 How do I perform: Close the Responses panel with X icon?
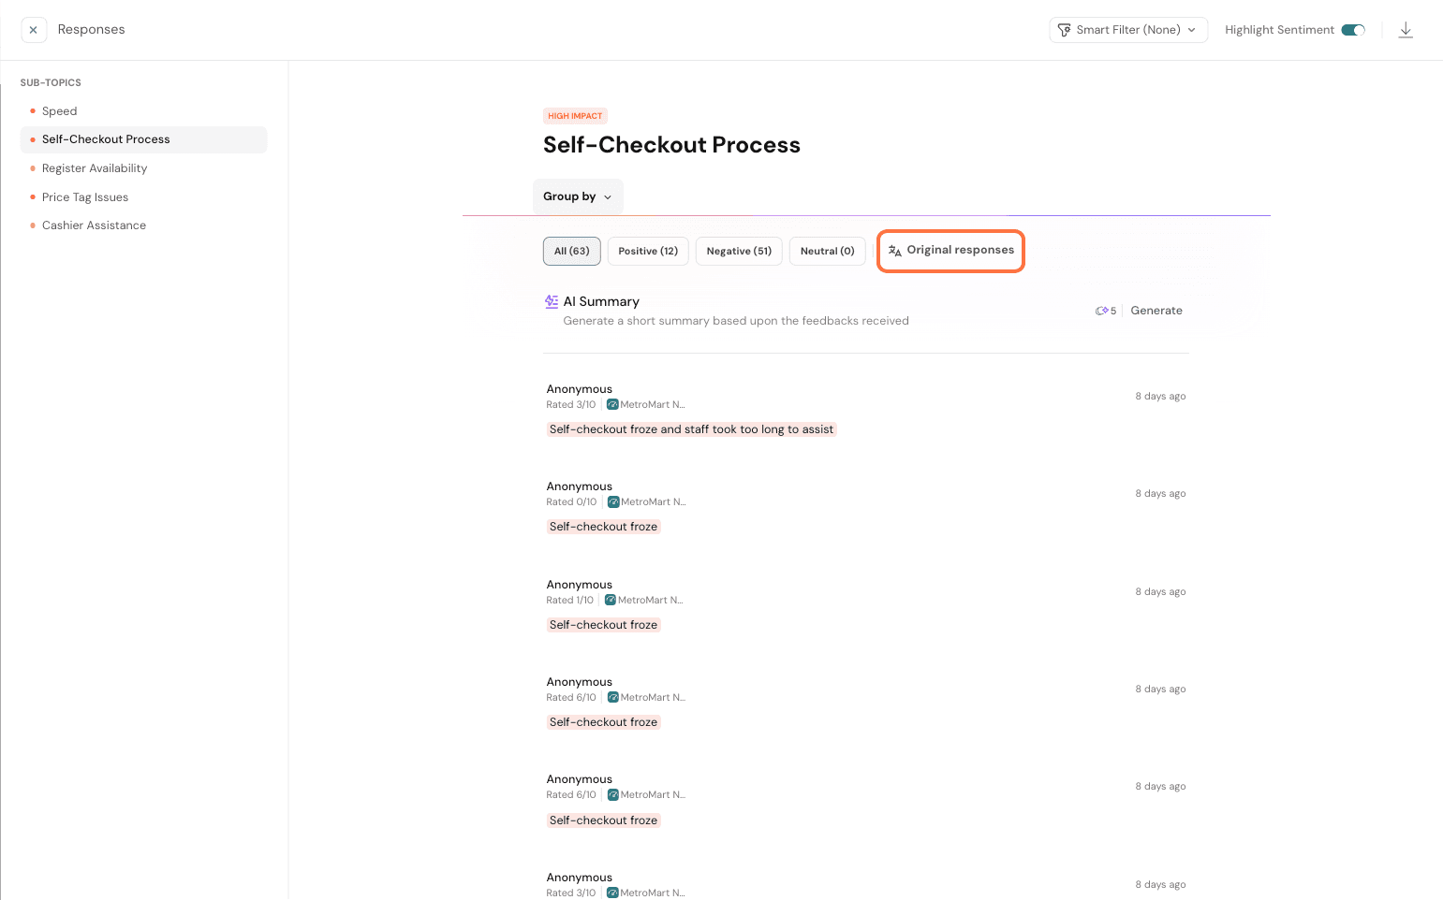tap(34, 30)
